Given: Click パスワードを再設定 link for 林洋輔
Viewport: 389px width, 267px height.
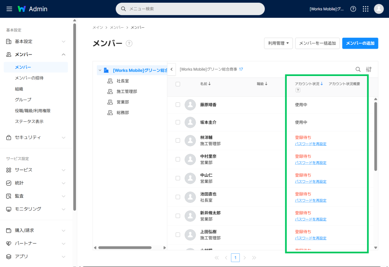Looking at the screenshot, I should coord(311,144).
